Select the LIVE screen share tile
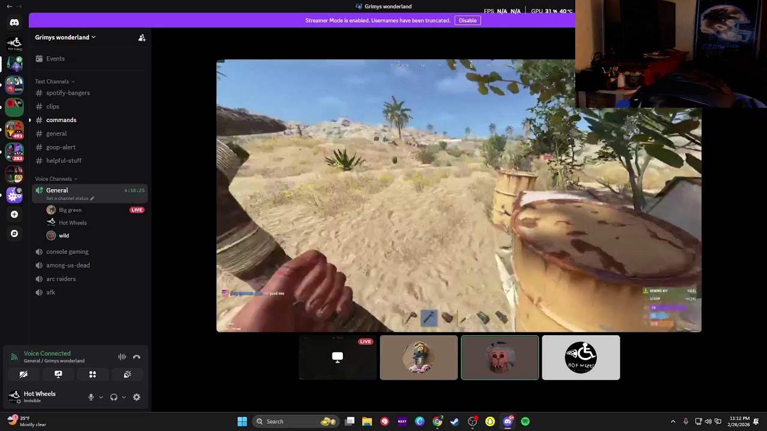The height and width of the screenshot is (431, 767). 338,357
